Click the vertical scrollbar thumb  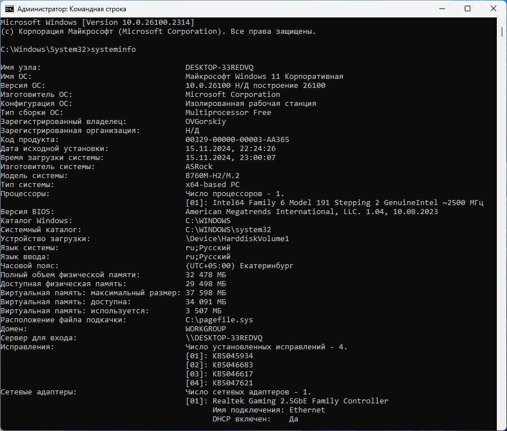[502, 32]
